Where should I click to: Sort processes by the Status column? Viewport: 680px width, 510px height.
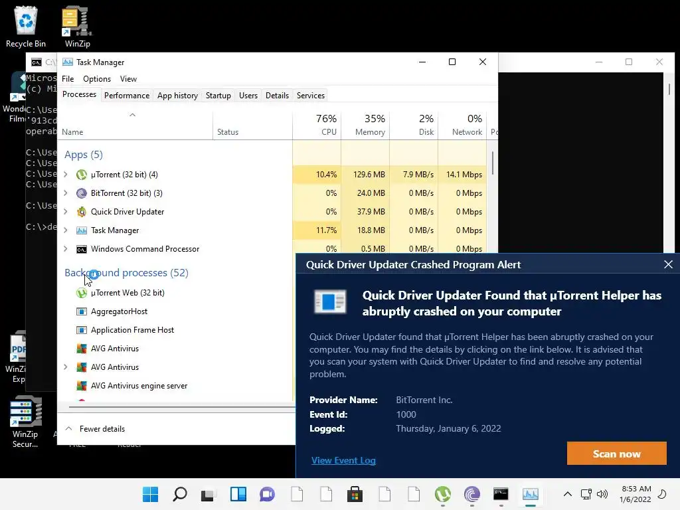[x=253, y=126]
